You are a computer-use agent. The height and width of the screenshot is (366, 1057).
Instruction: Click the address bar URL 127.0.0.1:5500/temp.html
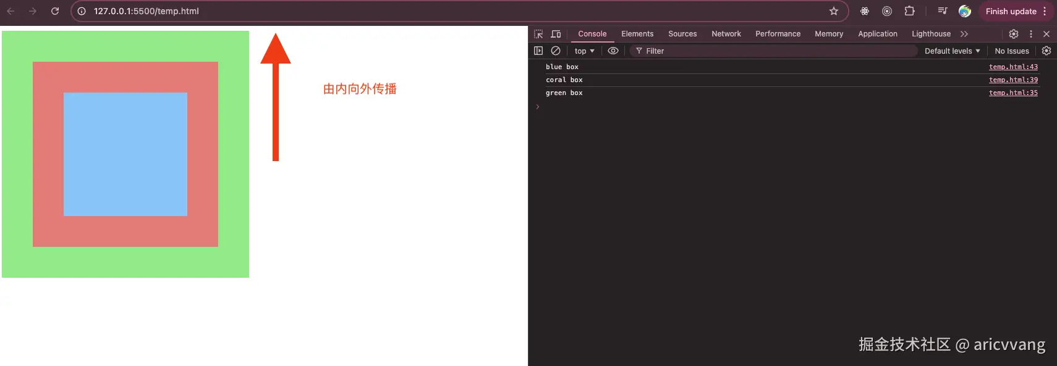tap(146, 11)
